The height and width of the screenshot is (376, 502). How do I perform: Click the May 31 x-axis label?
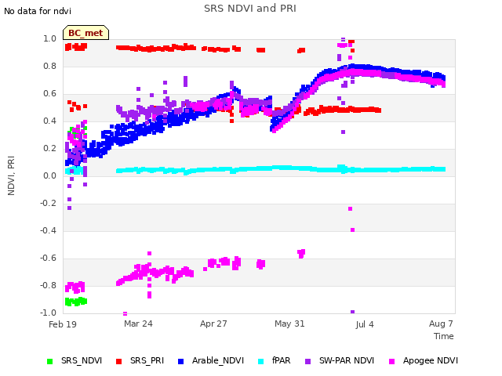[x=289, y=324]
